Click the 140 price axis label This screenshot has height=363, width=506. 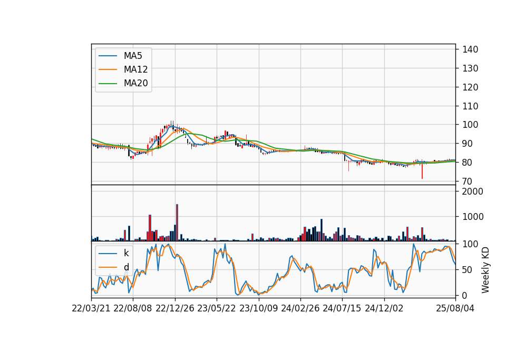pyautogui.click(x=470, y=49)
